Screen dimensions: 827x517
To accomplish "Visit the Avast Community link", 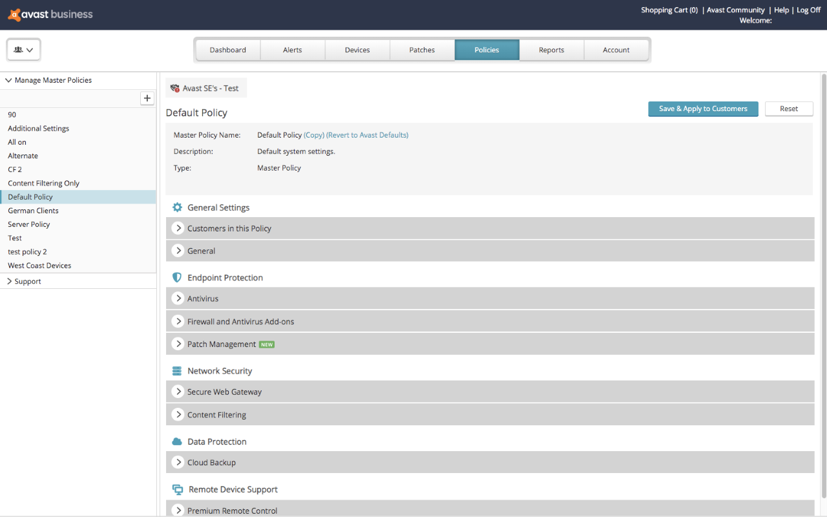I will click(x=736, y=10).
